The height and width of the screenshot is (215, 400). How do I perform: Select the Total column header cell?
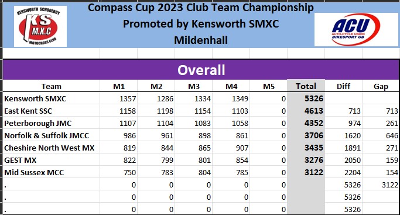point(306,86)
